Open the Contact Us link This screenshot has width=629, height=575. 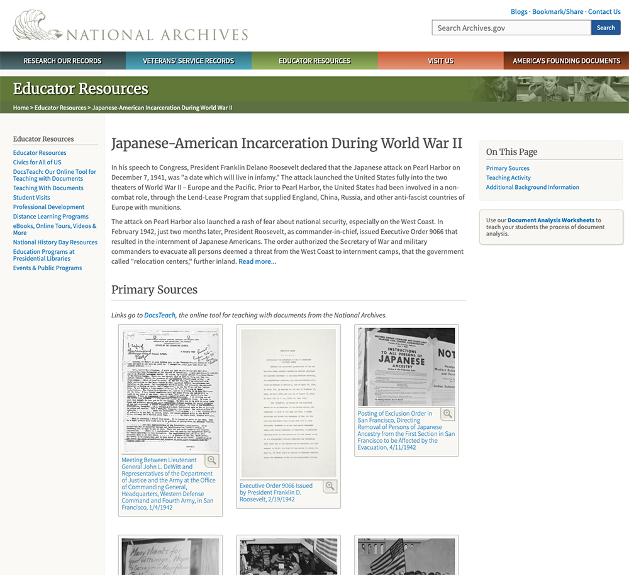[x=604, y=11]
